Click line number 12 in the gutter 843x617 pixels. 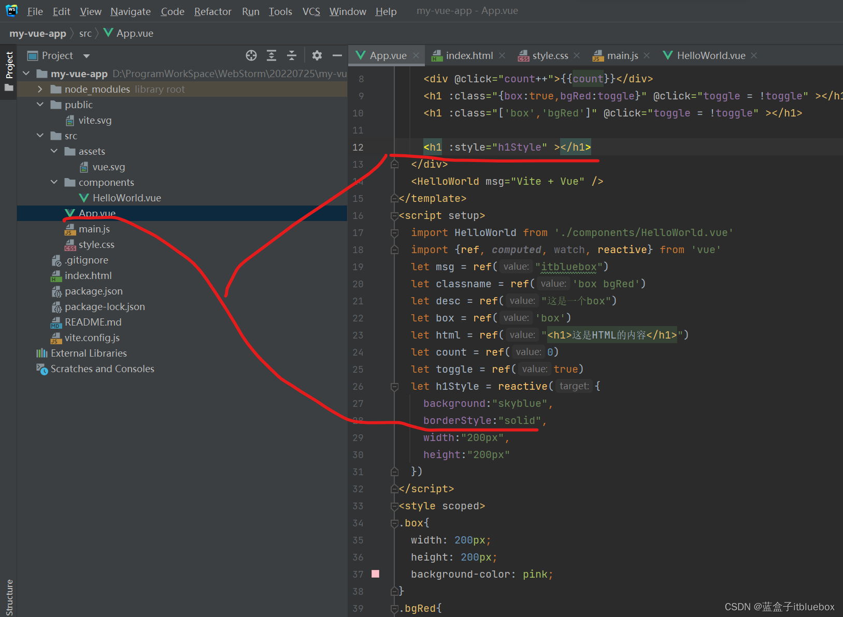click(358, 147)
